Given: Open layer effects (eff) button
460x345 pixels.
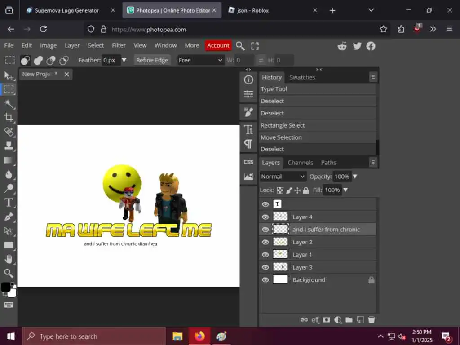Looking at the screenshot, I should point(315,320).
